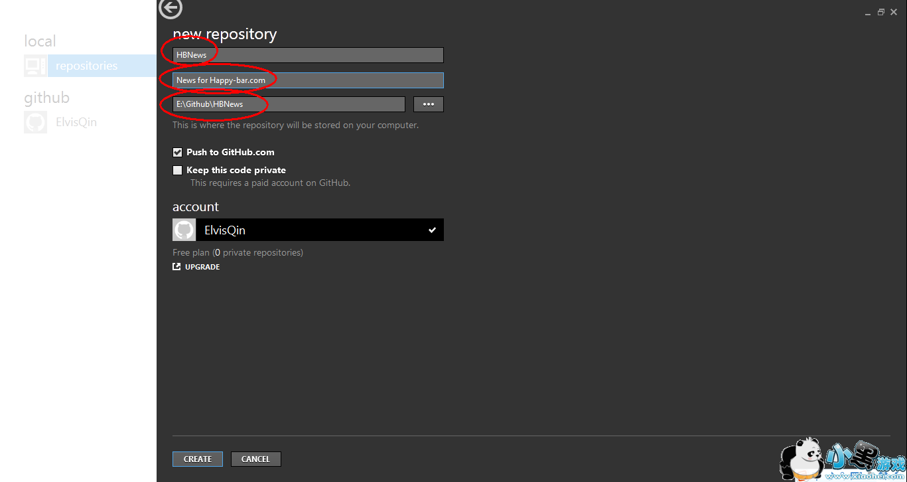907x482 pixels.
Task: Uncheck Push to GitHub.com
Action: point(177,152)
